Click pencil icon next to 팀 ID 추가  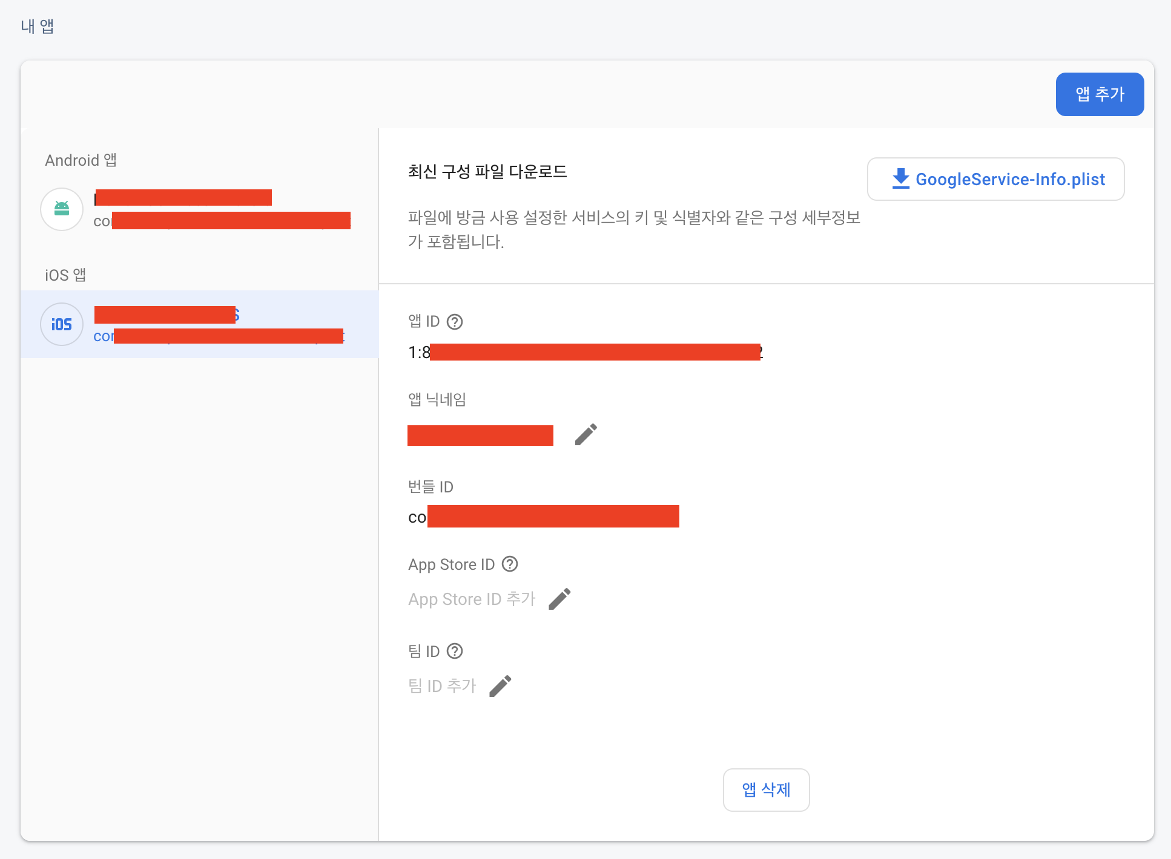(500, 686)
